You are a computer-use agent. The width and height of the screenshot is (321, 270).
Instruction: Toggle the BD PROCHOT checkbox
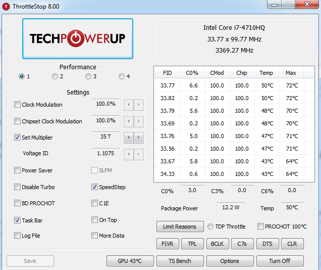17,203
